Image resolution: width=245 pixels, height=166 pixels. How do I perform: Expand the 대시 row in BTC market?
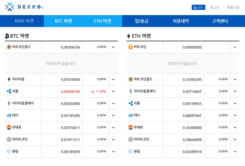pos(113,116)
